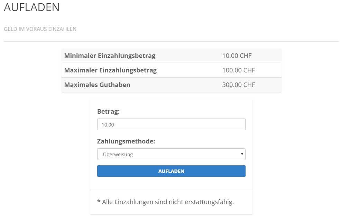340x218 pixels.
Task: Click the GELD IM VORAUS EINZAHLEN subtitle
Action: coord(40,29)
